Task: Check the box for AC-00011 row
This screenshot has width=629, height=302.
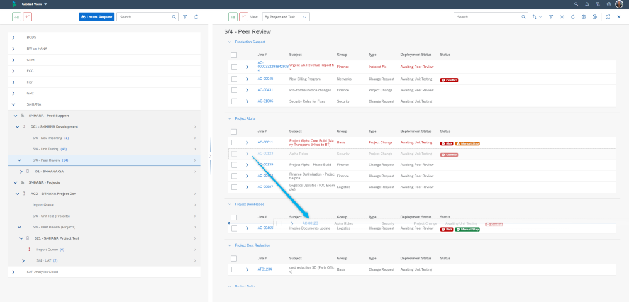Action: tap(234, 142)
